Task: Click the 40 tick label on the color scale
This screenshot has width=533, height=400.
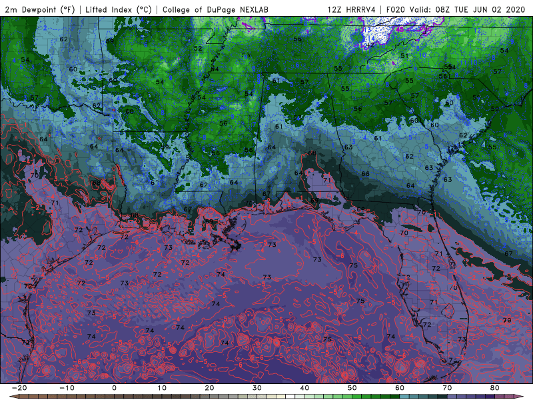Action: tap(304, 388)
